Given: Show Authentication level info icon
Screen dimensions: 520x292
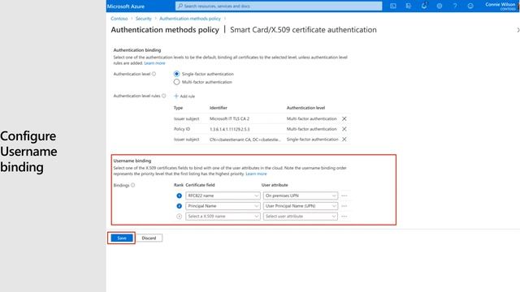Looking at the screenshot, I should [154, 74].
